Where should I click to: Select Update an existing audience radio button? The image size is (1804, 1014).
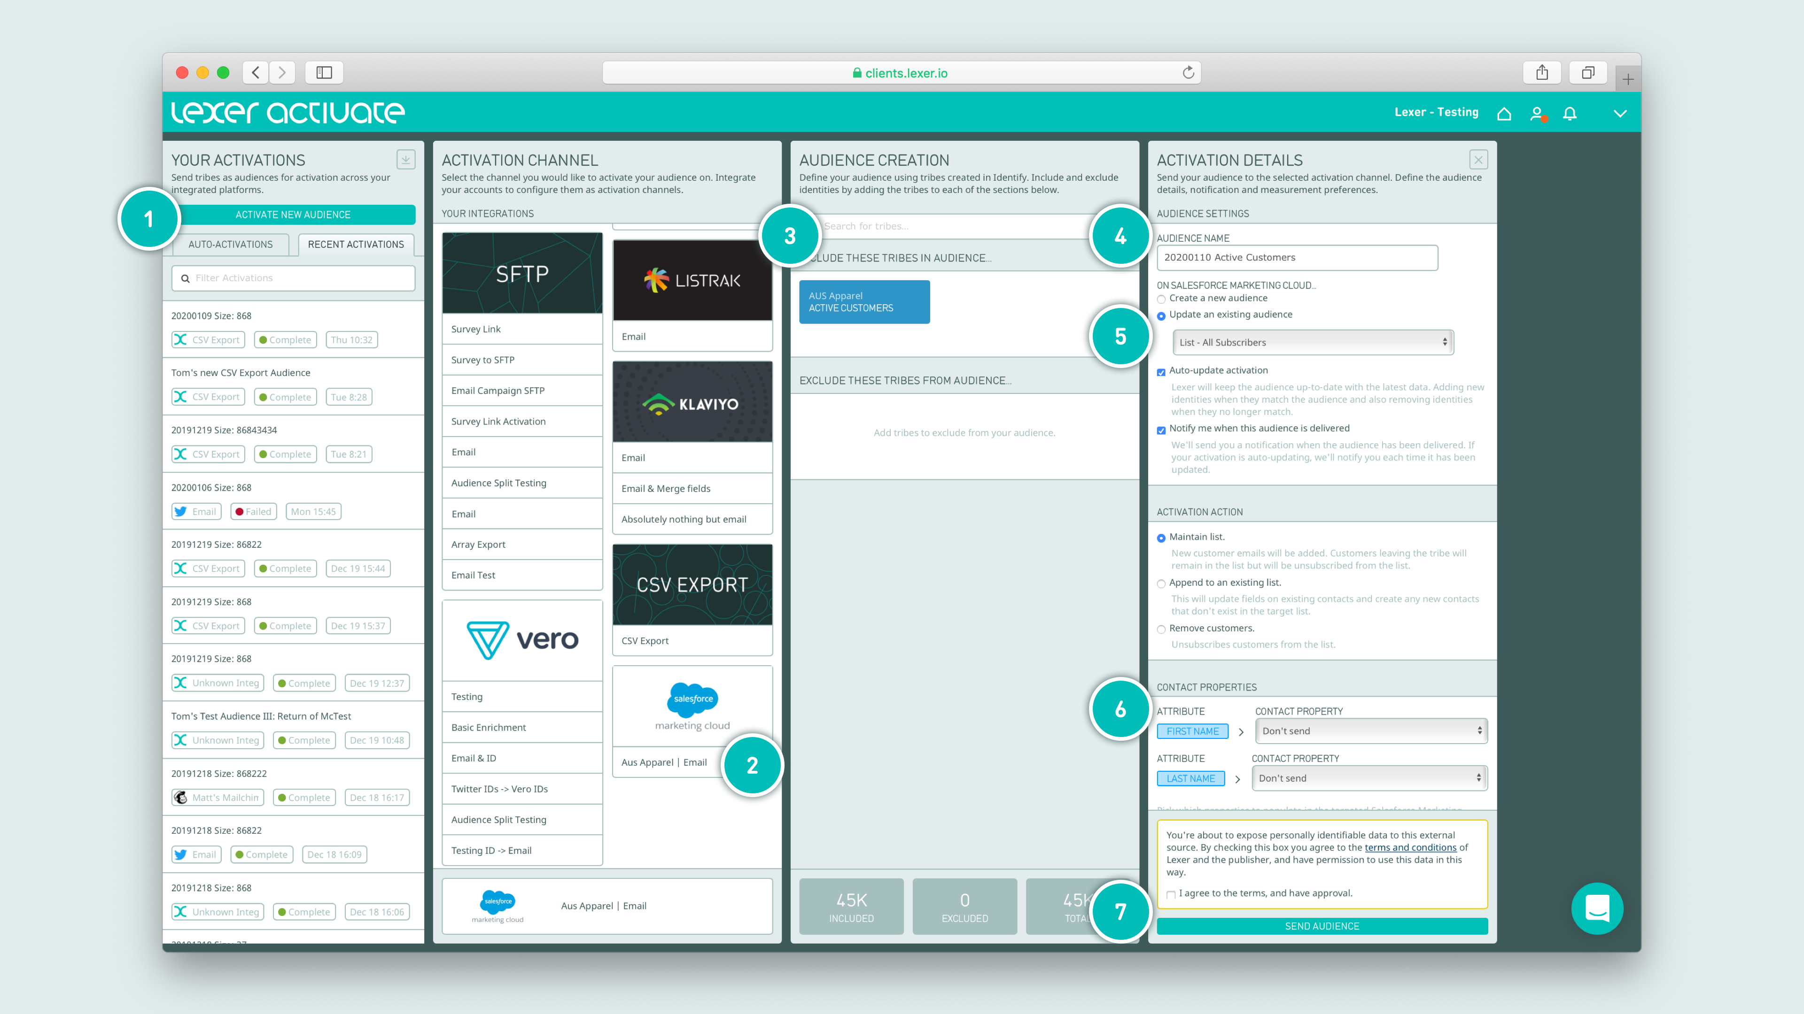pos(1161,313)
